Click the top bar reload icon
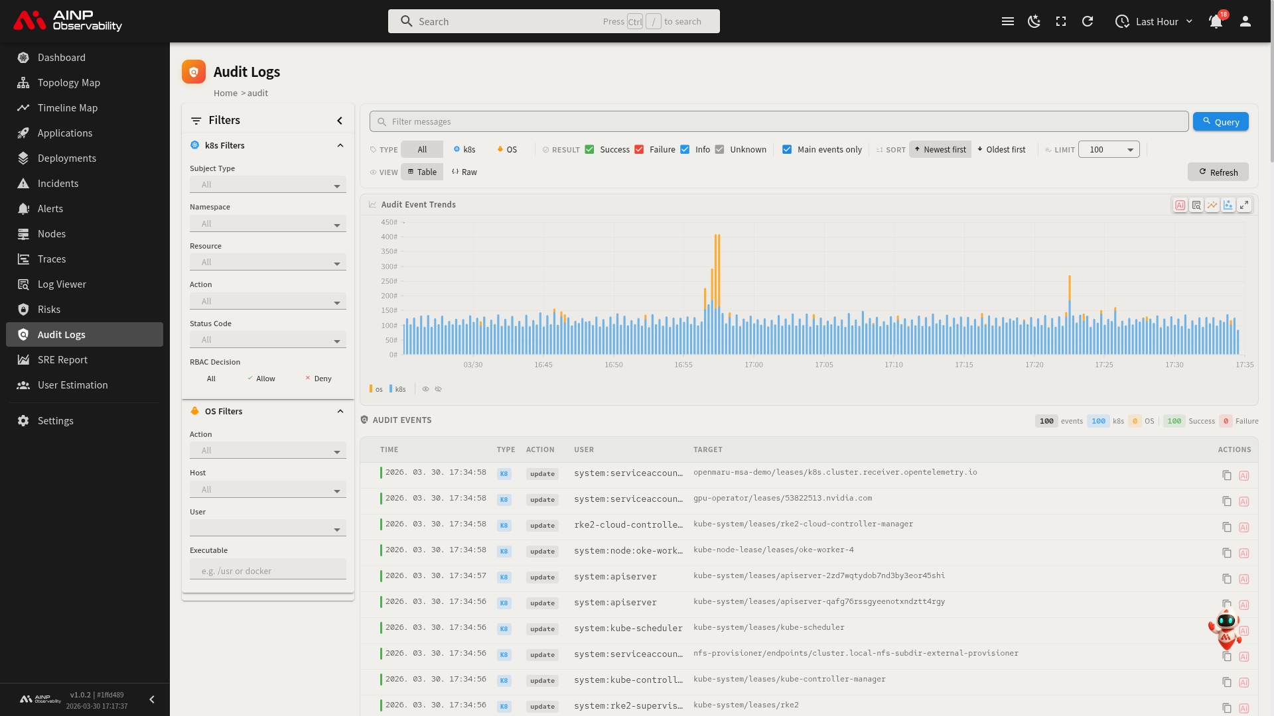The image size is (1274, 716). coord(1088,21)
